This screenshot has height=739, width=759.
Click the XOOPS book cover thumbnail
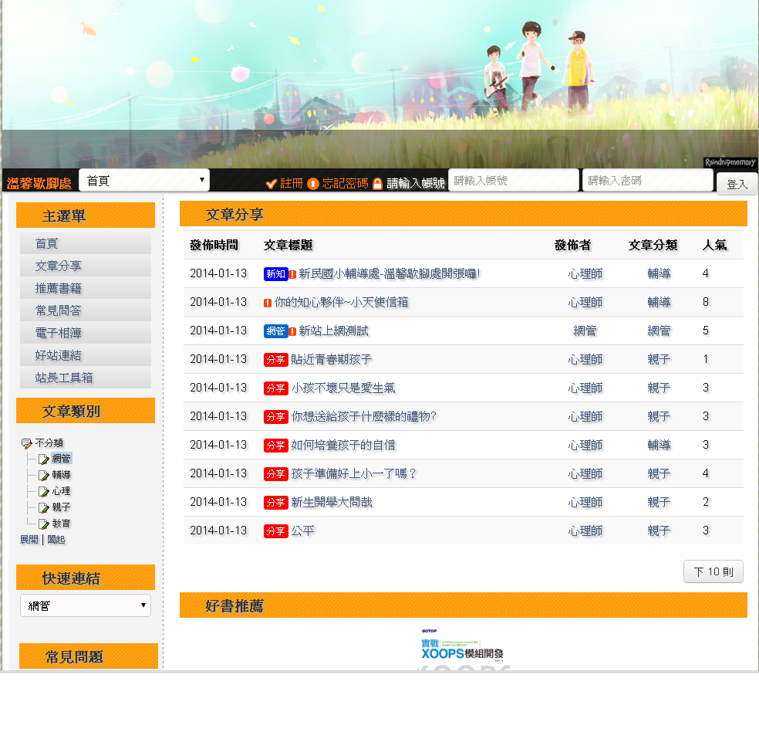463,649
